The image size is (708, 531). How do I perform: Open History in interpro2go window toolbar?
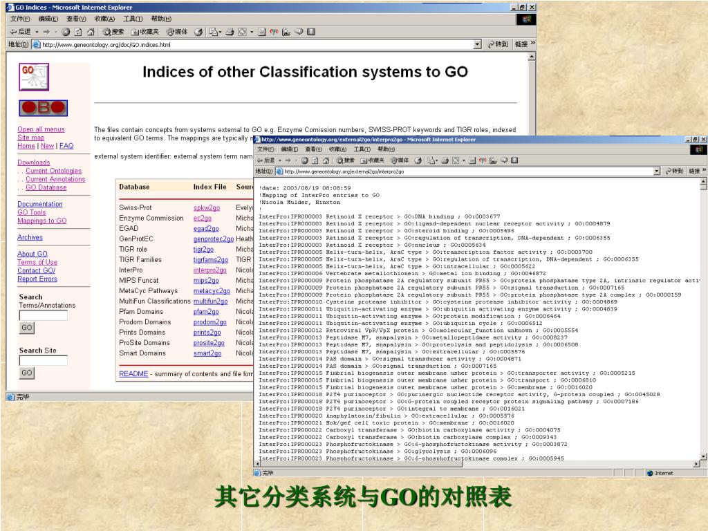[418, 160]
